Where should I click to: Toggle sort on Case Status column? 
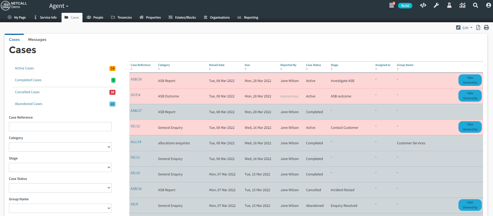coord(313,65)
